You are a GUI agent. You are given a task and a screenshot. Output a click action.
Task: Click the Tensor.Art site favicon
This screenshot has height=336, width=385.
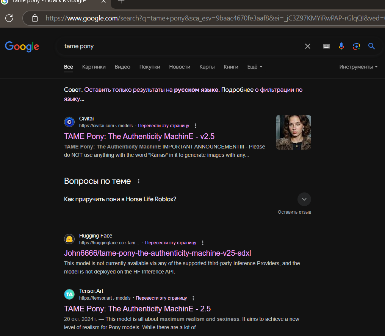[x=69, y=294]
